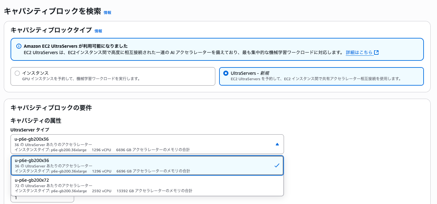Click the キャパシティブロックの要件 heading

click(51, 108)
